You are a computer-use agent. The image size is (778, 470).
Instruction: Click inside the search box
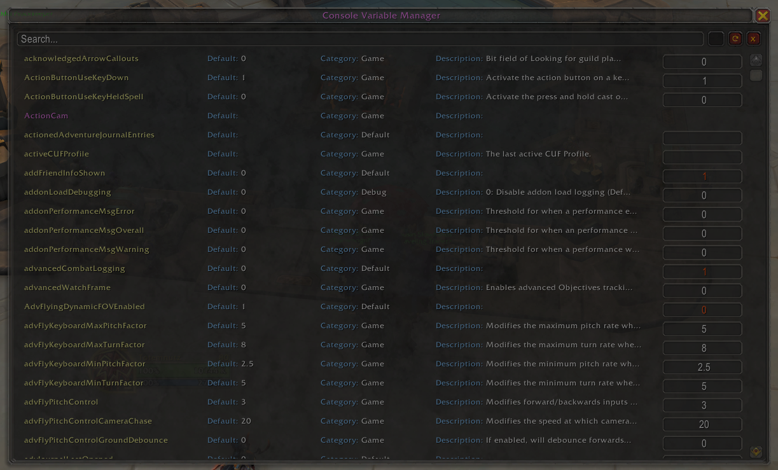pos(254,38)
